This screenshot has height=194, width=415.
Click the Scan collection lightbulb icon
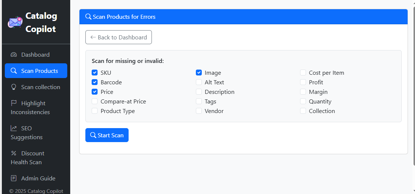(x=14, y=87)
